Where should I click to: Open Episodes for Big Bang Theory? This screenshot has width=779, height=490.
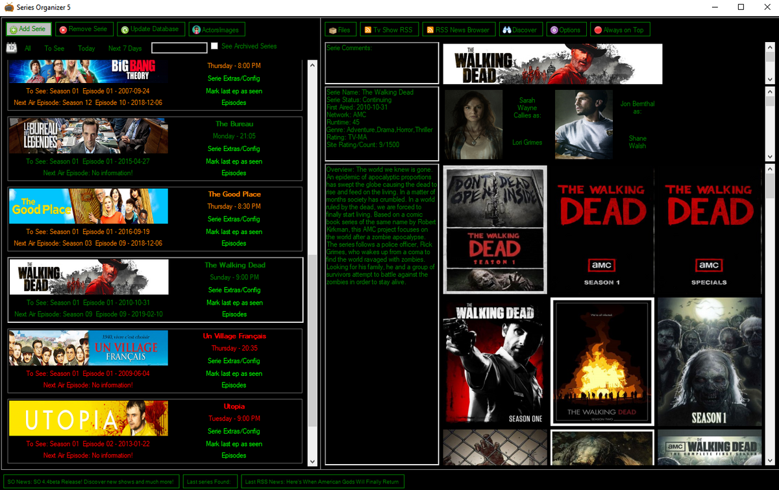point(234,102)
